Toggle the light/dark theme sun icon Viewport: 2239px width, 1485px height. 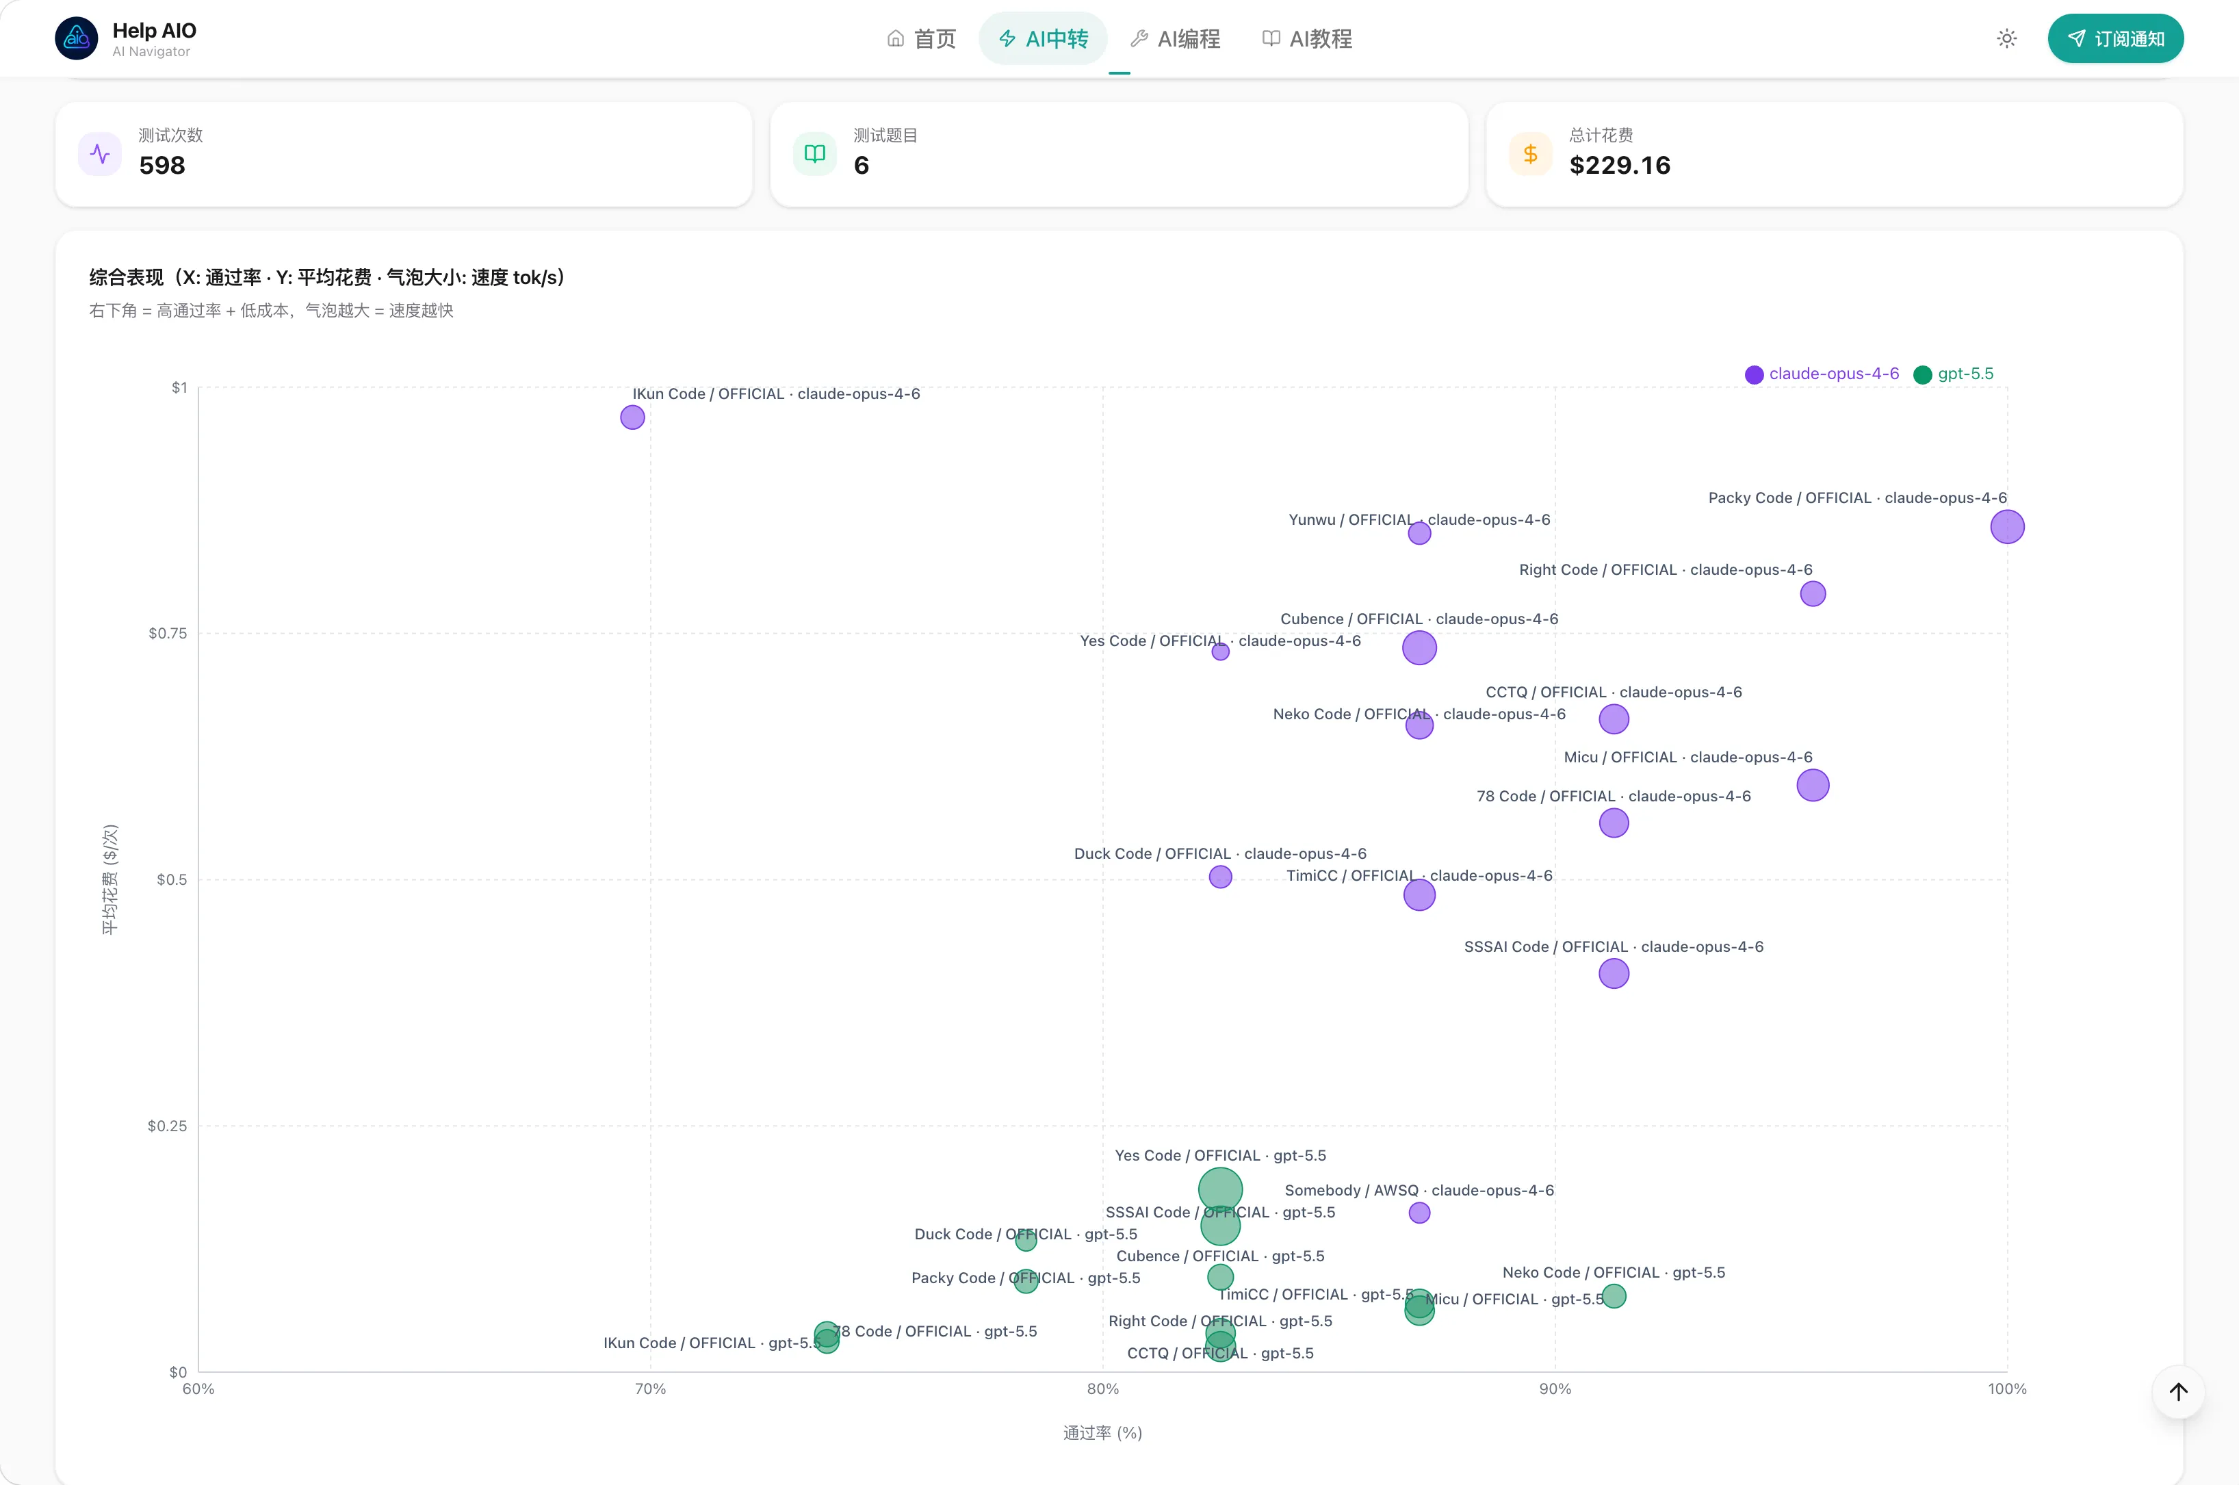pos(2006,39)
